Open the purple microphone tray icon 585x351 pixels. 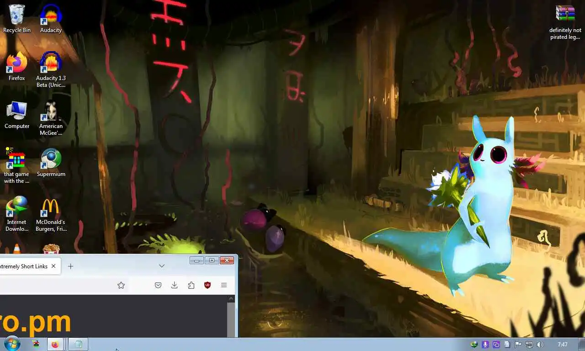[485, 345]
